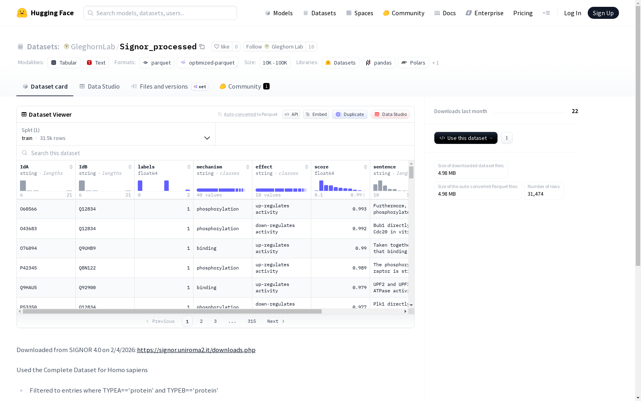Open the Dataset card tab
This screenshot has height=401, width=641.
[x=45, y=87]
